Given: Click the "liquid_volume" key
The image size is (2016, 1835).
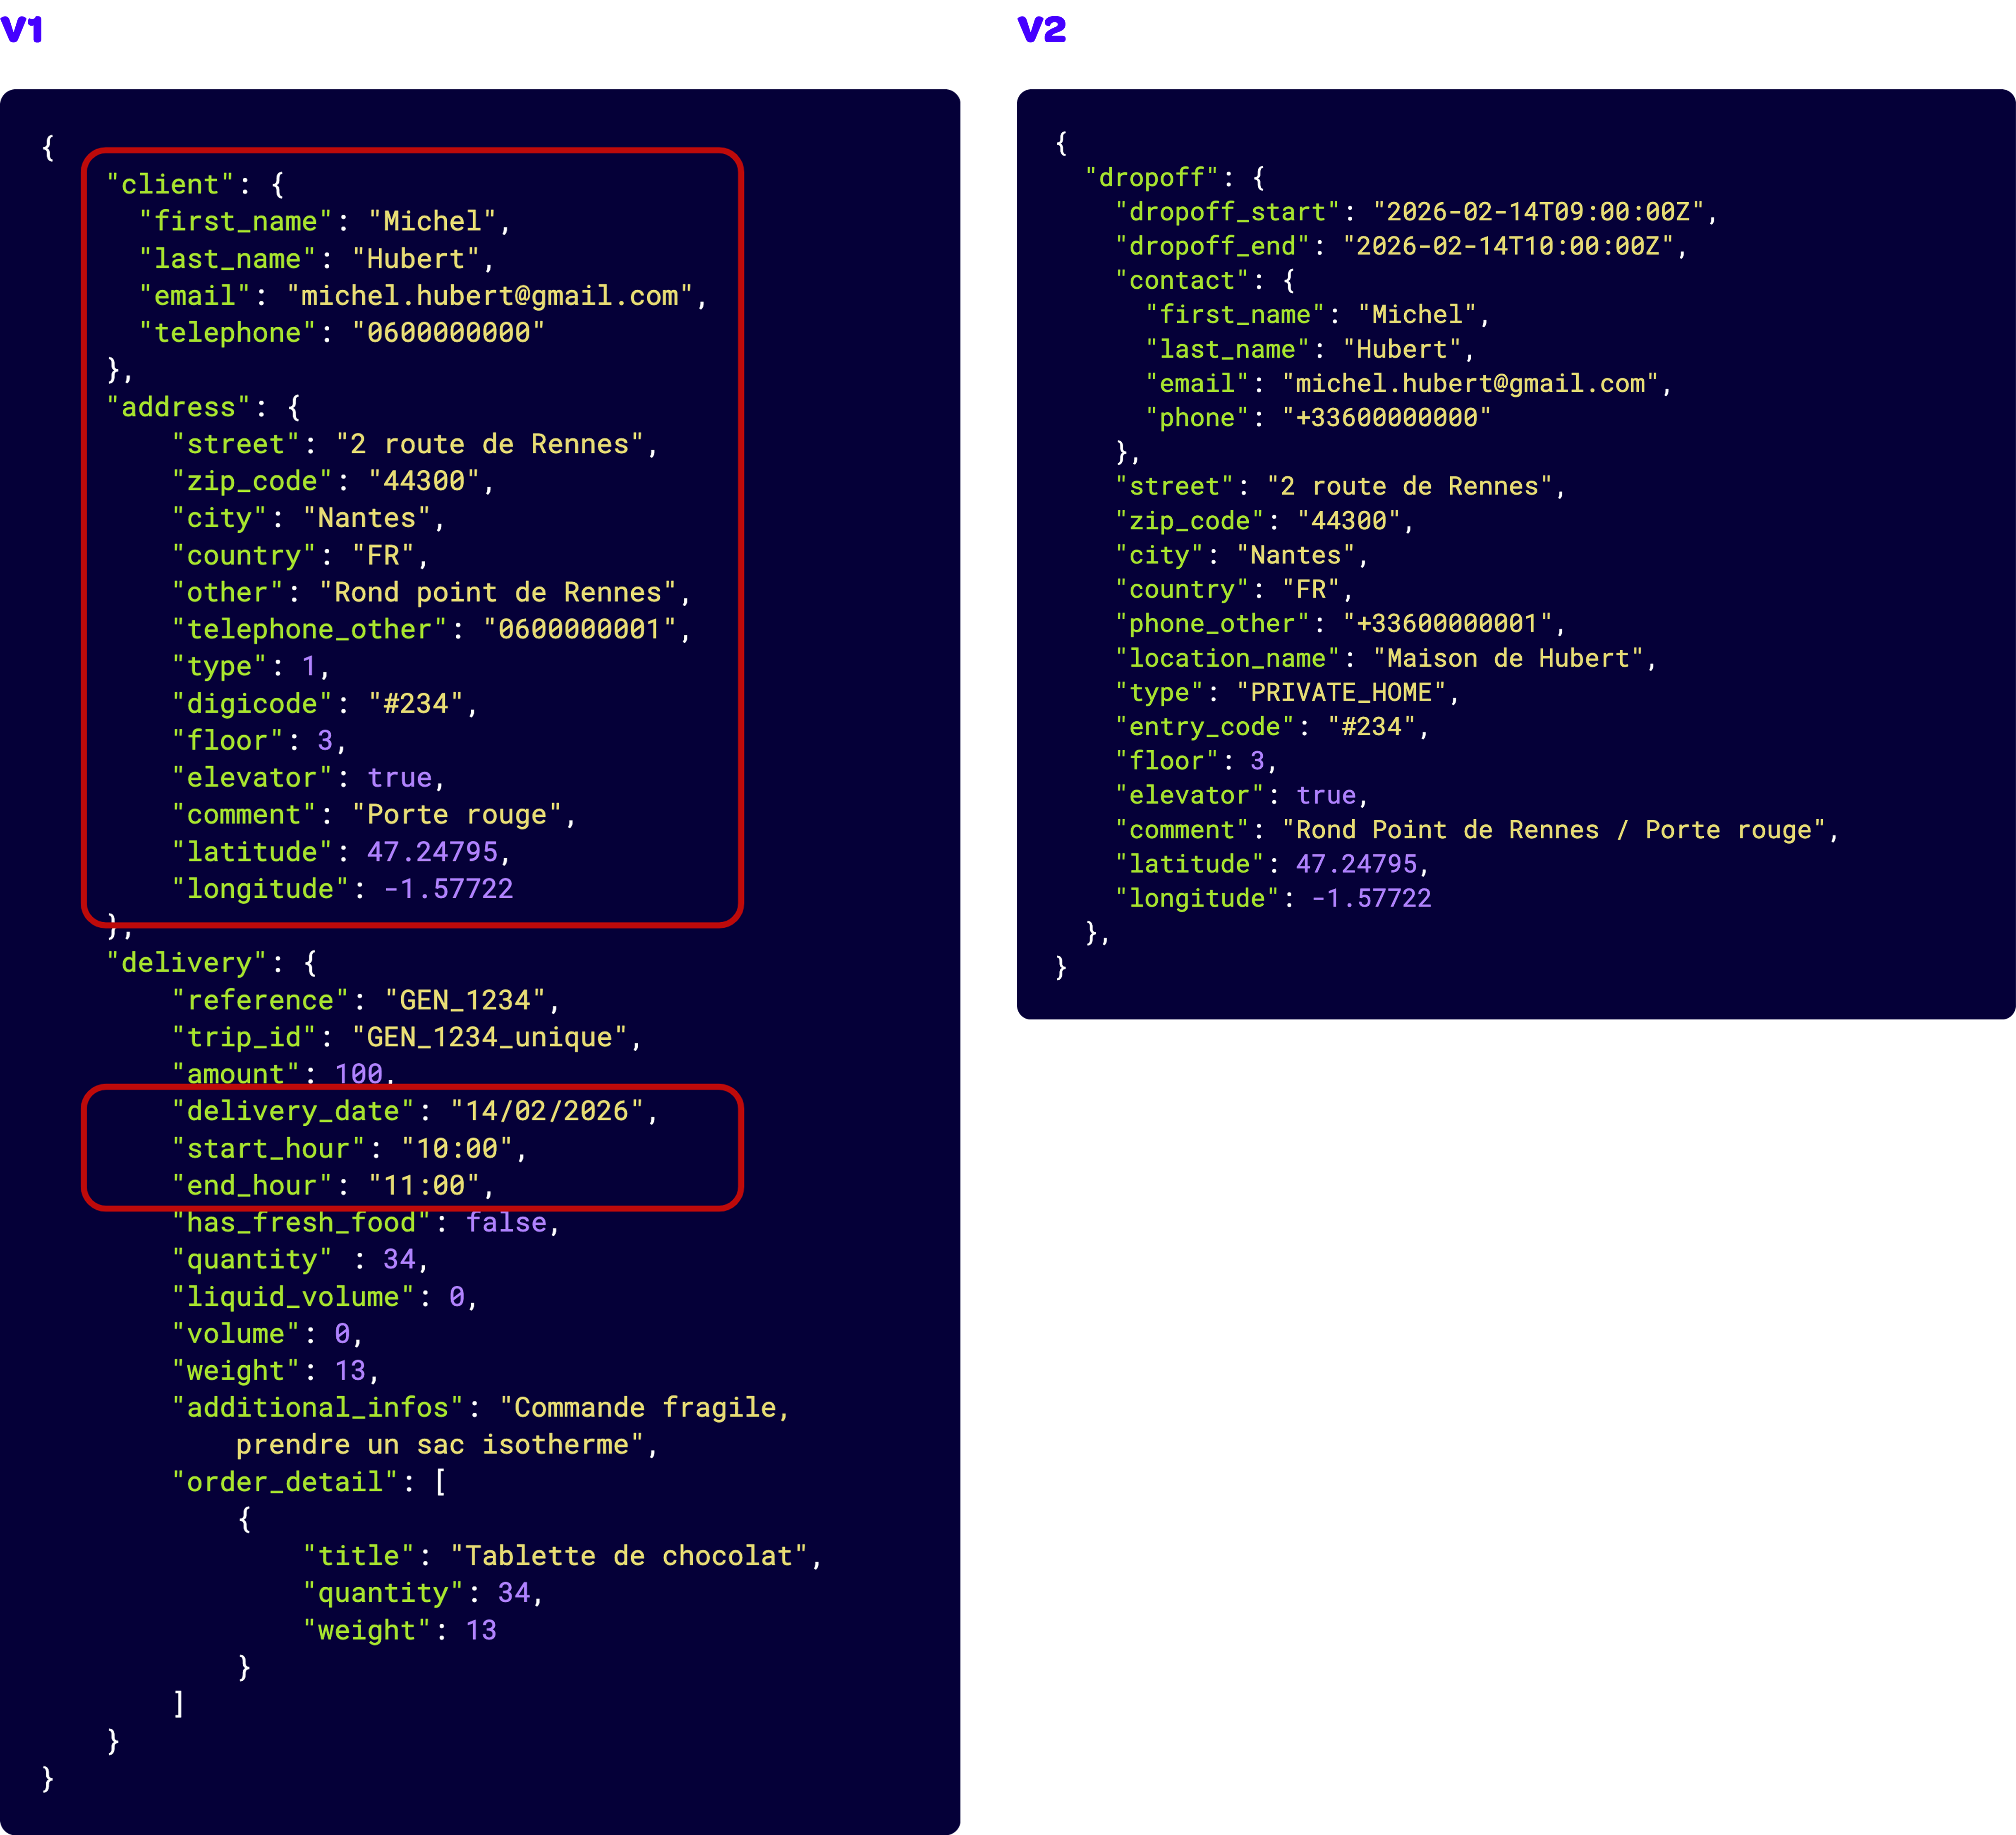Looking at the screenshot, I should tap(293, 1297).
